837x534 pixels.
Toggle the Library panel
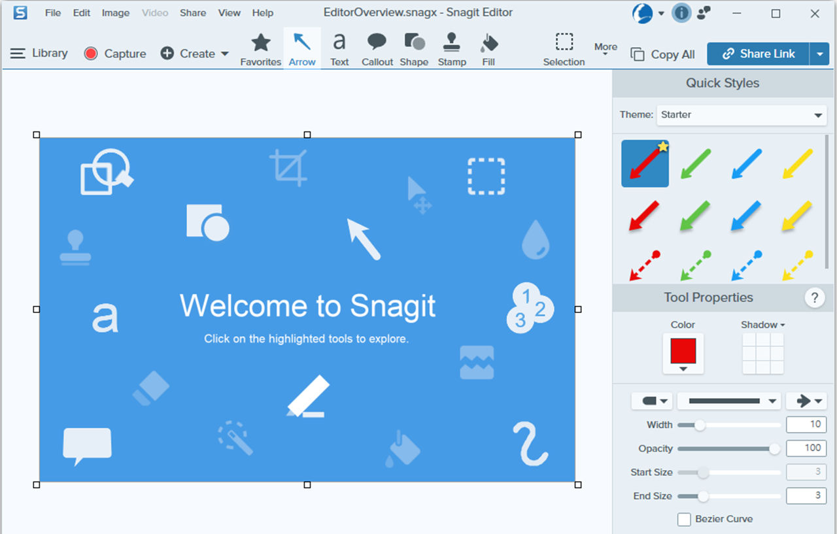pyautogui.click(x=39, y=54)
